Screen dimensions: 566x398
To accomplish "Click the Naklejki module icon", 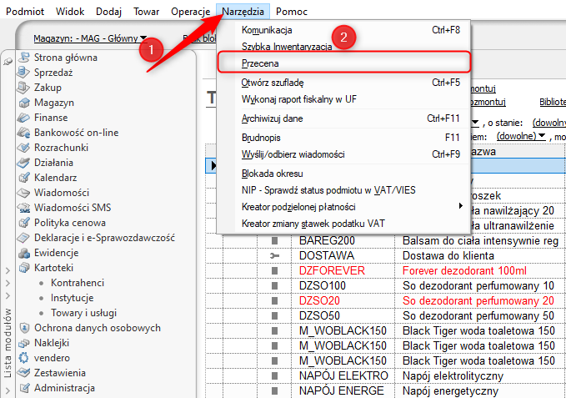I will click(24, 343).
